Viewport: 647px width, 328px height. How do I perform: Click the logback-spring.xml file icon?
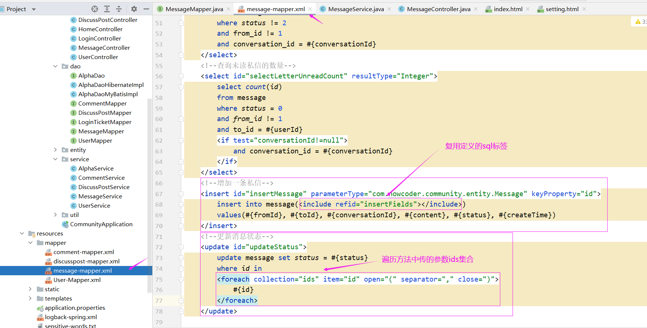[40, 317]
